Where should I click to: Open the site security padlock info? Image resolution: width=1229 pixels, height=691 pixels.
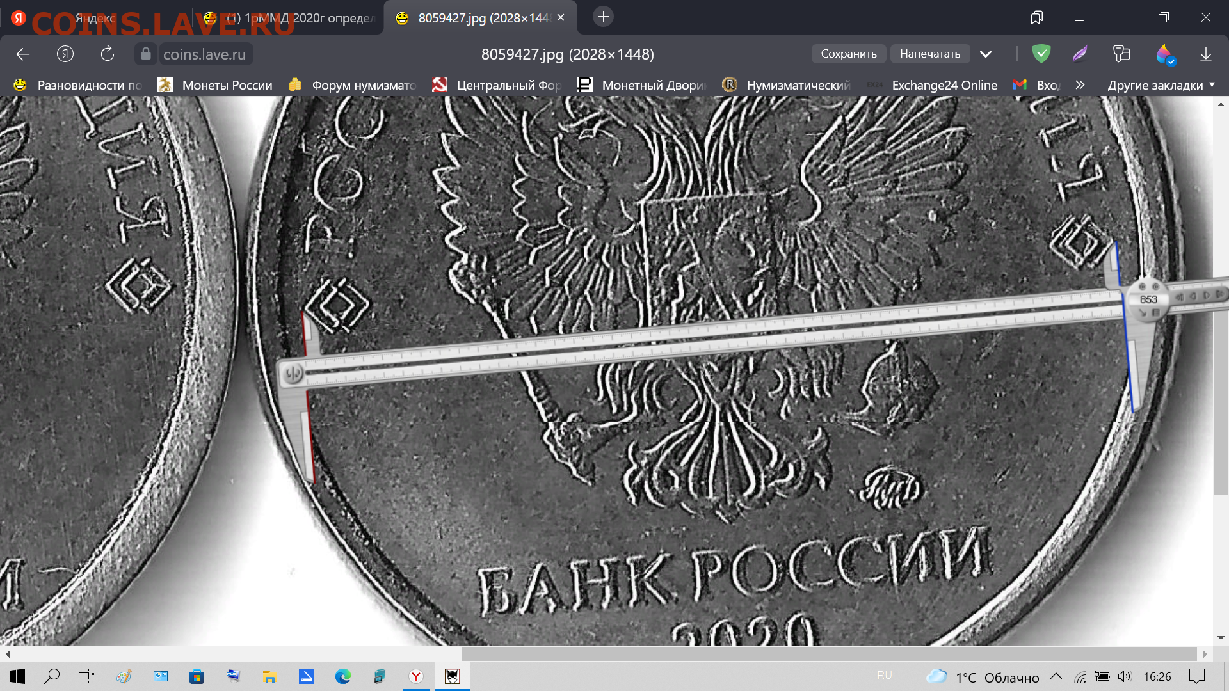point(146,54)
